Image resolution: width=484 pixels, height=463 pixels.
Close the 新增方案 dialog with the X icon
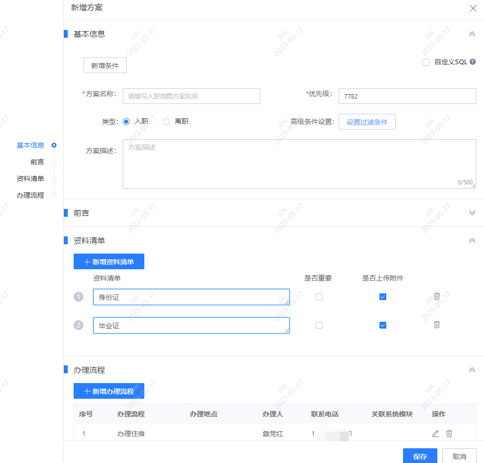[x=473, y=8]
